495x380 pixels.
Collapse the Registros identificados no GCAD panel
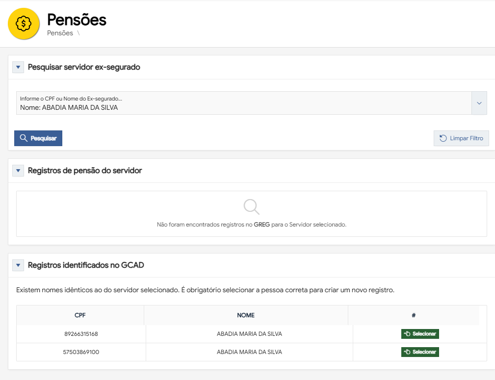coord(18,265)
